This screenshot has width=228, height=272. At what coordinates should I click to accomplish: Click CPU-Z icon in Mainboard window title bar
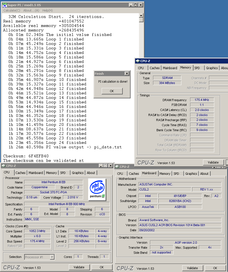(117, 167)
